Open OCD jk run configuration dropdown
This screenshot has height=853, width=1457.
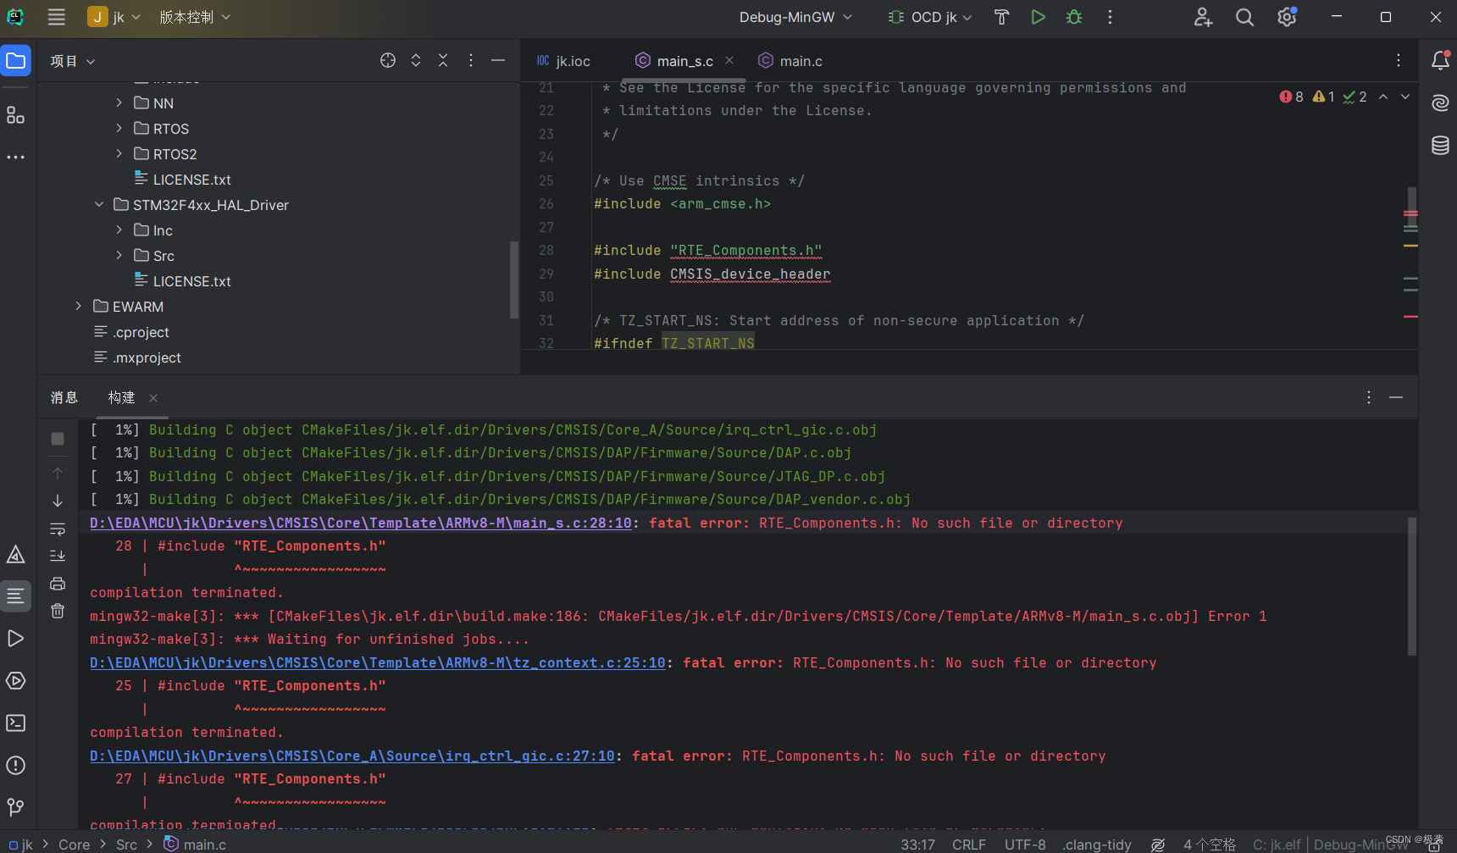tap(930, 17)
